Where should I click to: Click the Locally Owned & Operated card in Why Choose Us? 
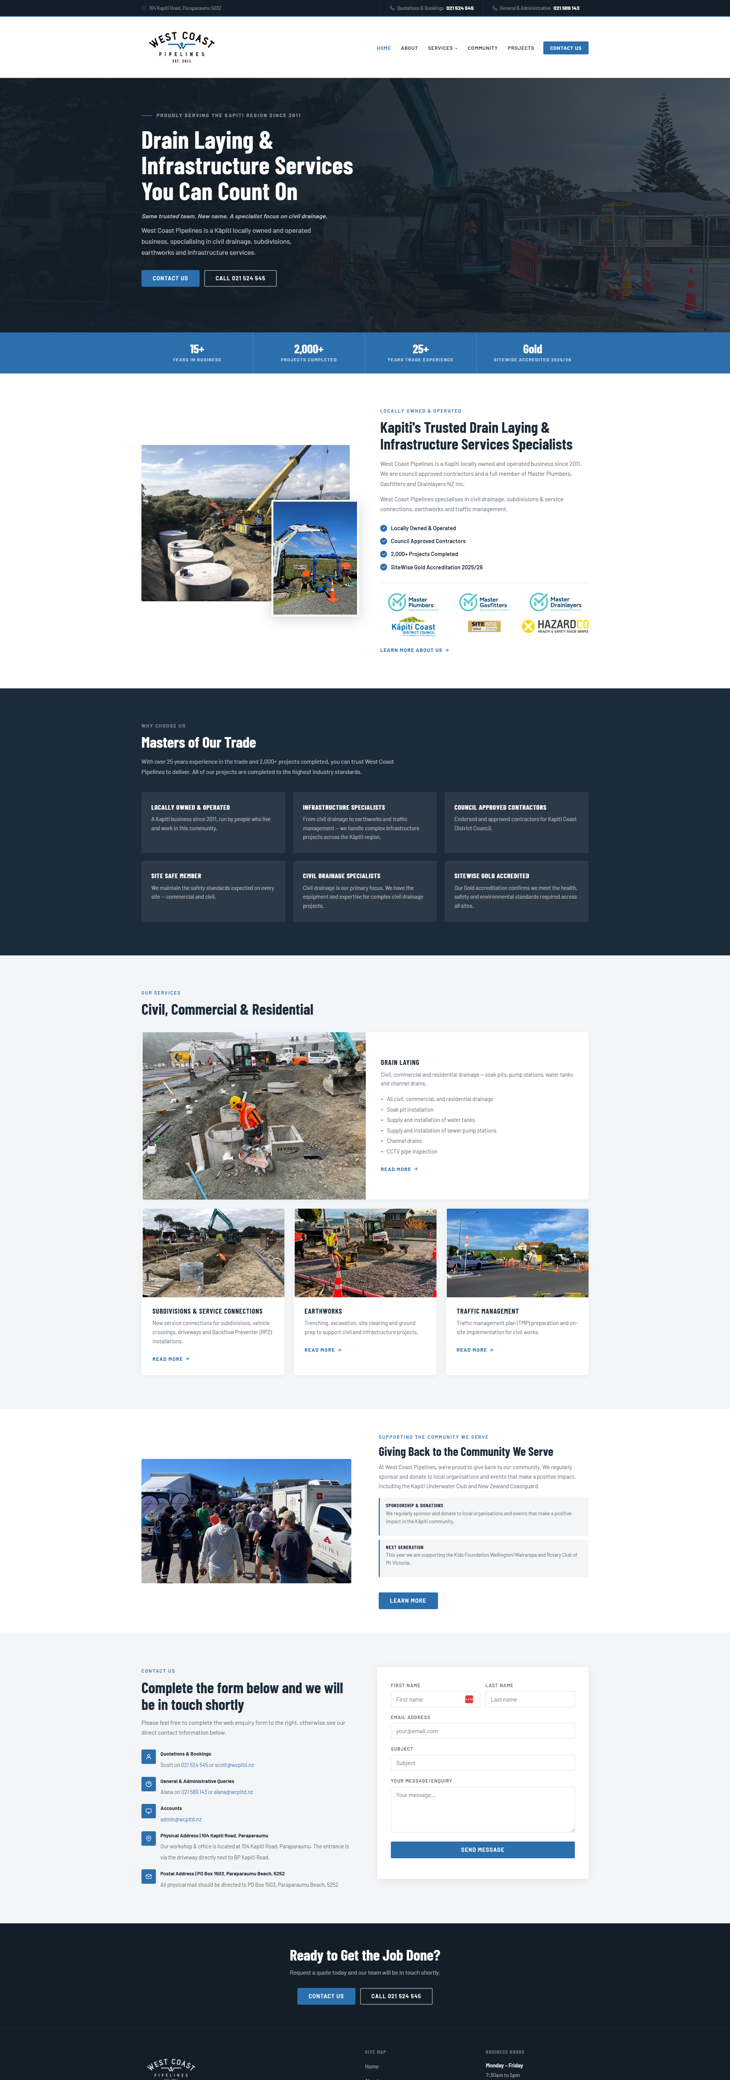tap(213, 823)
